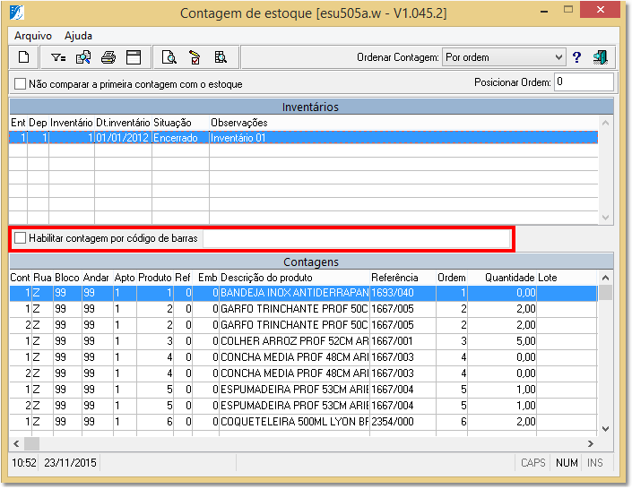Click the page preview magnifier icon

[x=169, y=57]
